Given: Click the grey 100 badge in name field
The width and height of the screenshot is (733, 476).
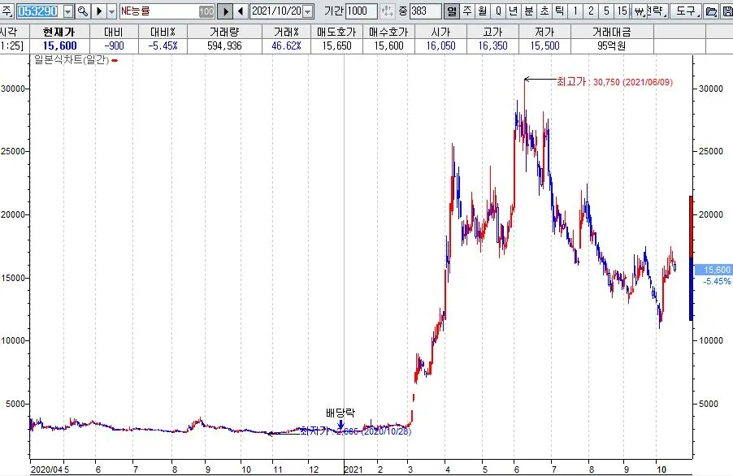Looking at the screenshot, I should (206, 11).
